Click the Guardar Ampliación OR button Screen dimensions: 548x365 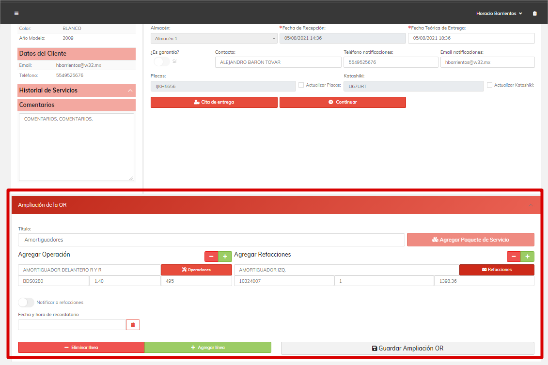point(407,348)
